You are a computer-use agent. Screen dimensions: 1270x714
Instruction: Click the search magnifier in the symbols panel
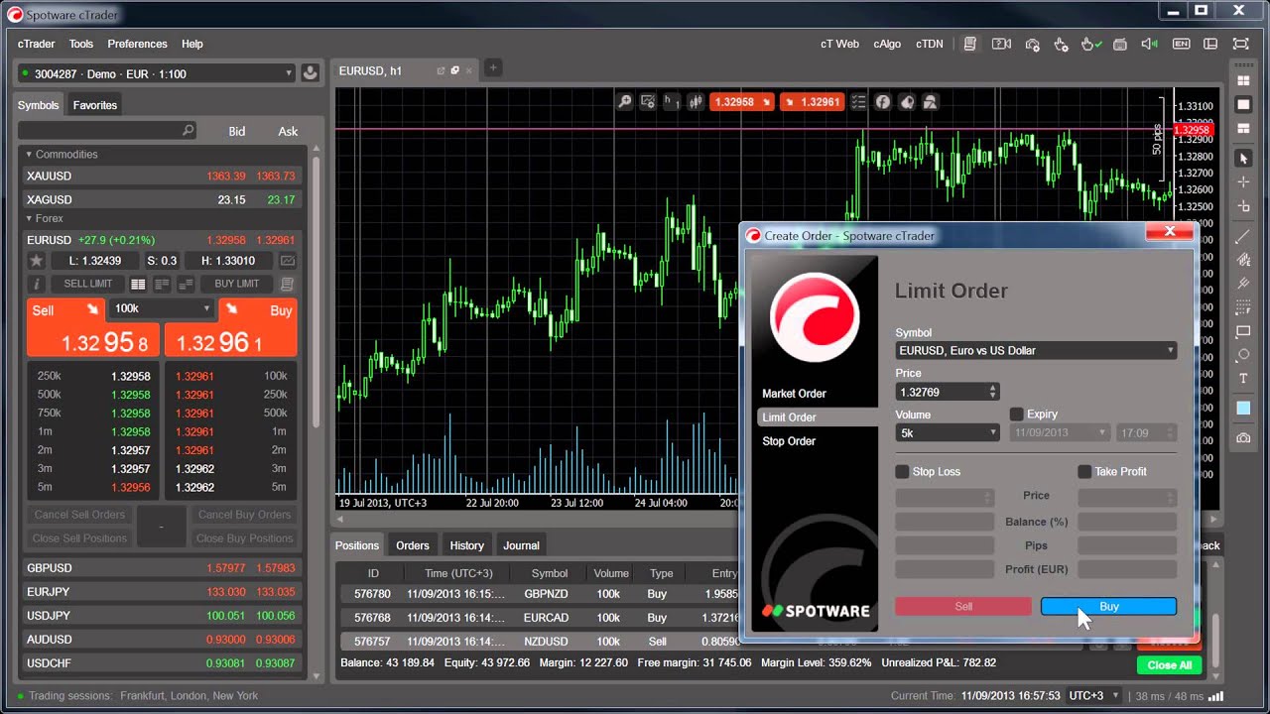188,131
